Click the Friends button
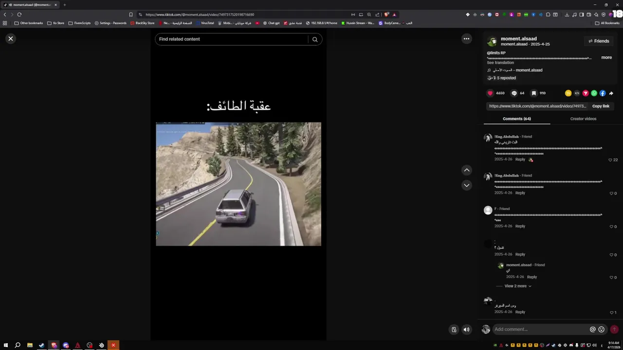This screenshot has height=350, width=623. [599, 41]
